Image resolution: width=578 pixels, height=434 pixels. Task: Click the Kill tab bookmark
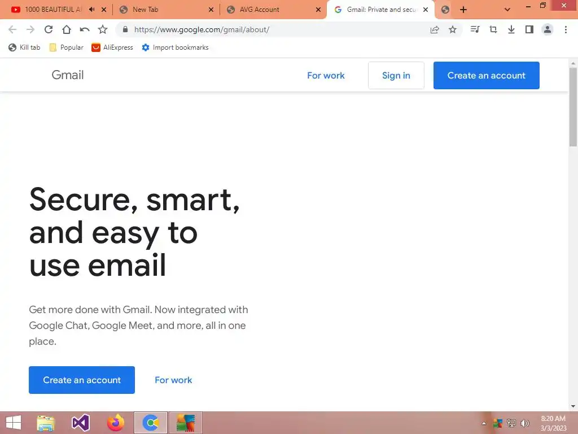pos(24,47)
